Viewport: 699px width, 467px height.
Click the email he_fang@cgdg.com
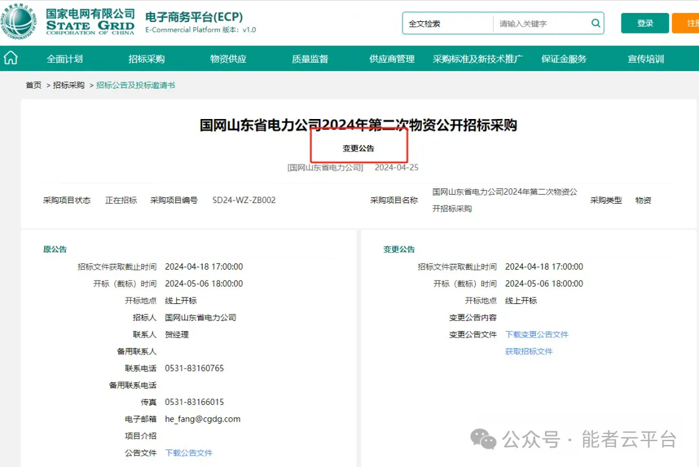pos(203,419)
